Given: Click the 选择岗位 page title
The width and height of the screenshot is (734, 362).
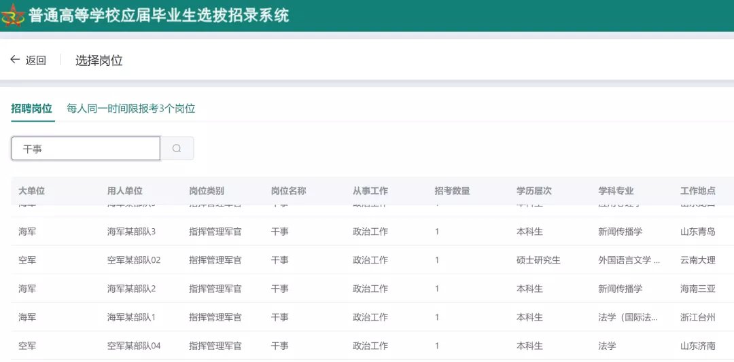Looking at the screenshot, I should point(99,60).
